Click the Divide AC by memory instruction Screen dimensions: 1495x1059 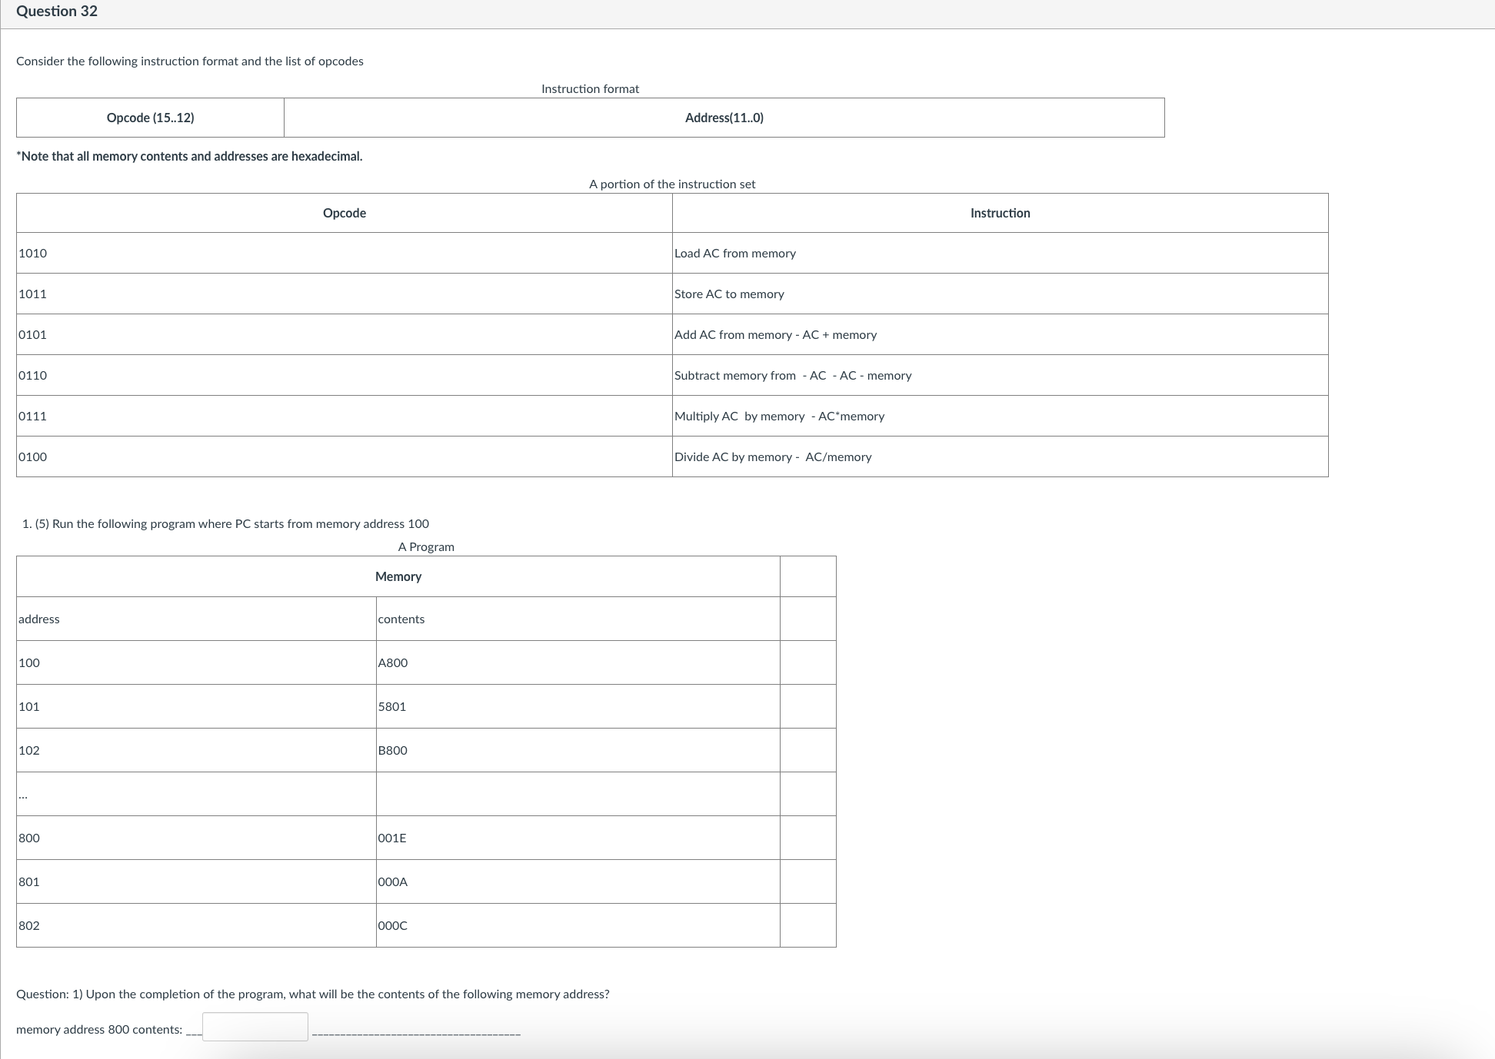772,457
